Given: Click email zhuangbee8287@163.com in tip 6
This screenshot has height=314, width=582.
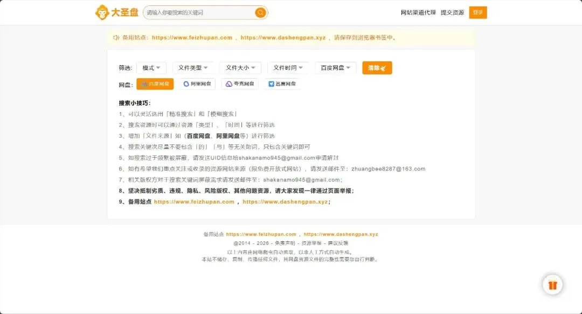Looking at the screenshot, I should pyautogui.click(x=388, y=169).
